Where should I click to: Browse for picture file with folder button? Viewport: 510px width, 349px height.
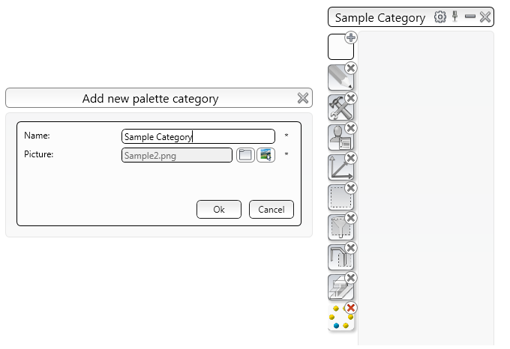pos(245,155)
